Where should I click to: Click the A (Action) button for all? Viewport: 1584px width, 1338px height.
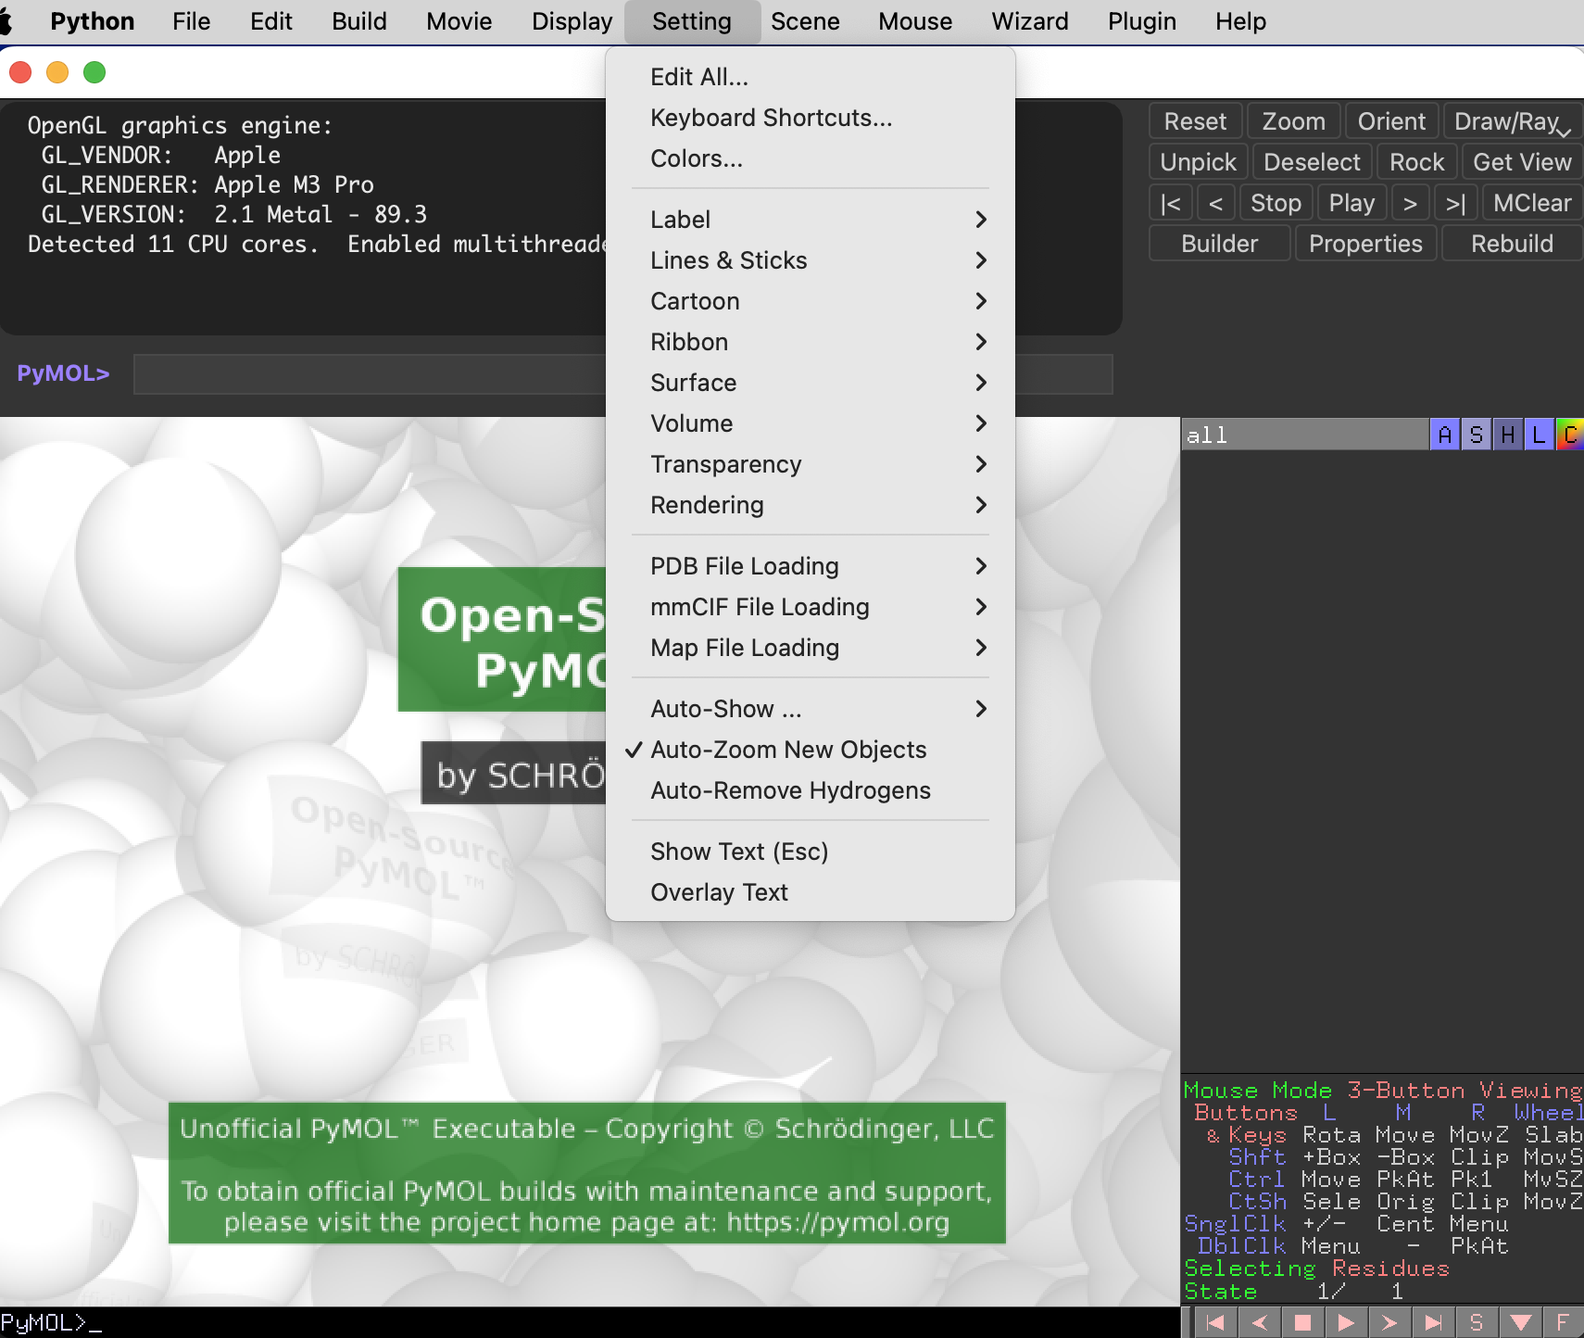click(x=1445, y=435)
